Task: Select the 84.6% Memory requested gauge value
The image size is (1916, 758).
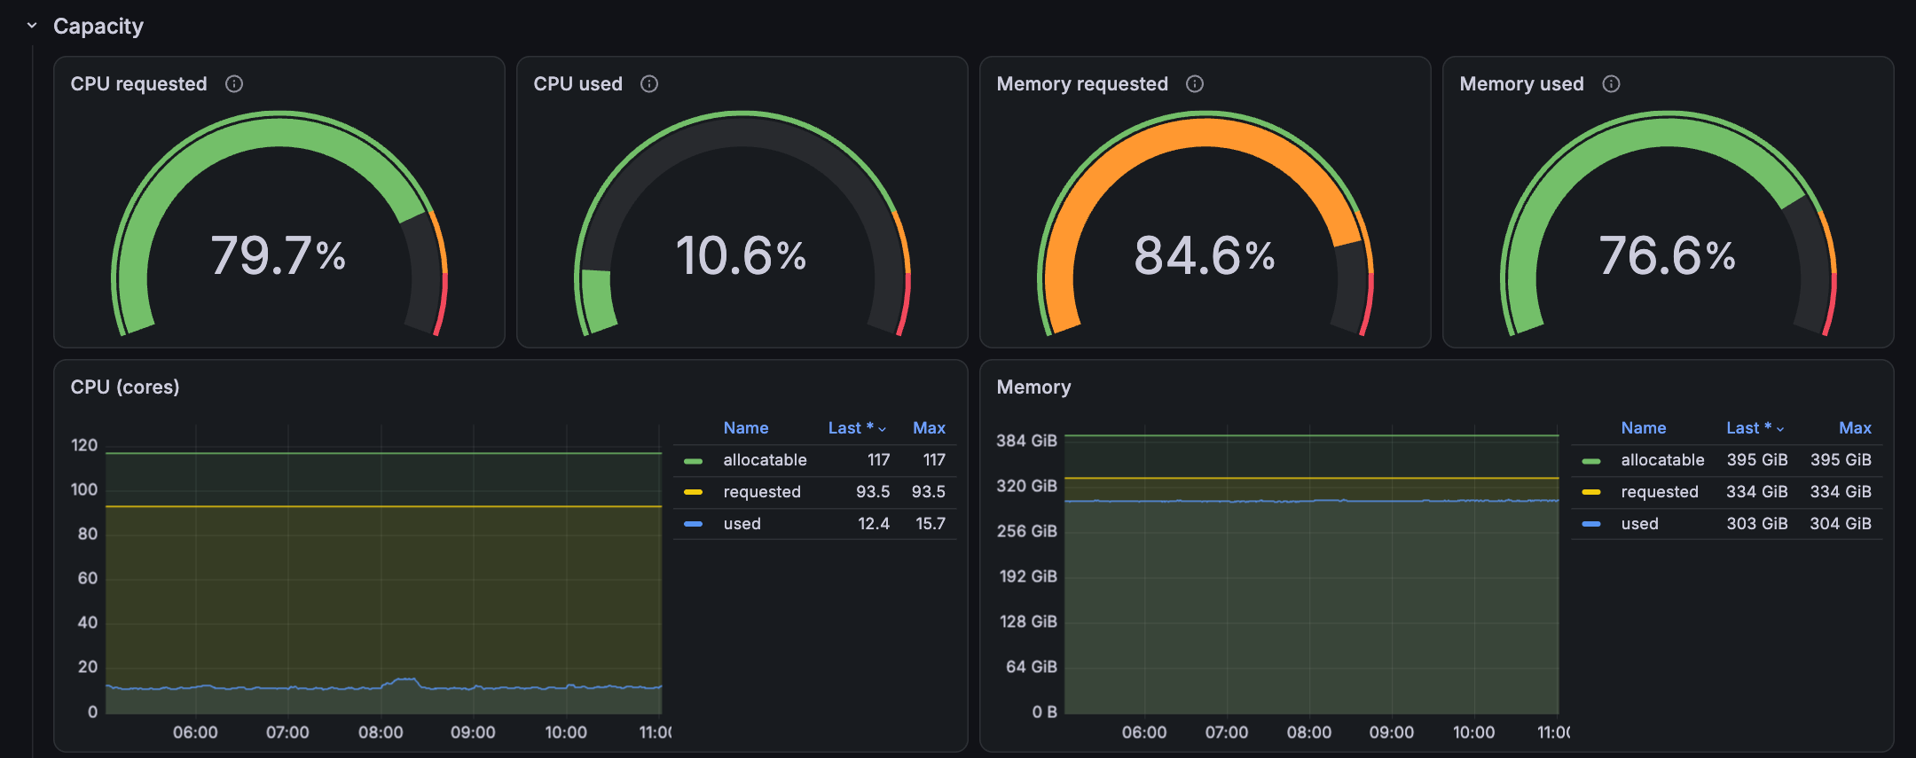Action: click(x=1205, y=256)
